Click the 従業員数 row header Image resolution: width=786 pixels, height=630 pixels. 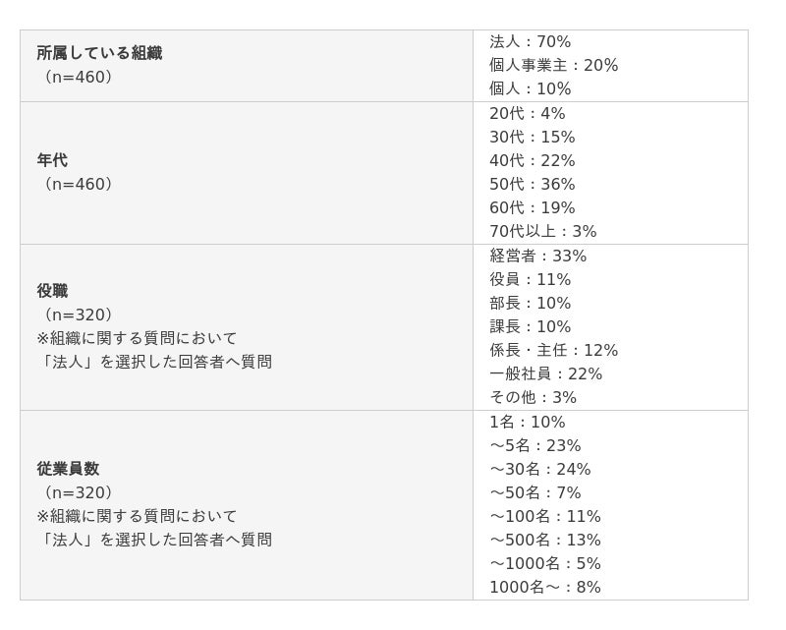click(68, 469)
